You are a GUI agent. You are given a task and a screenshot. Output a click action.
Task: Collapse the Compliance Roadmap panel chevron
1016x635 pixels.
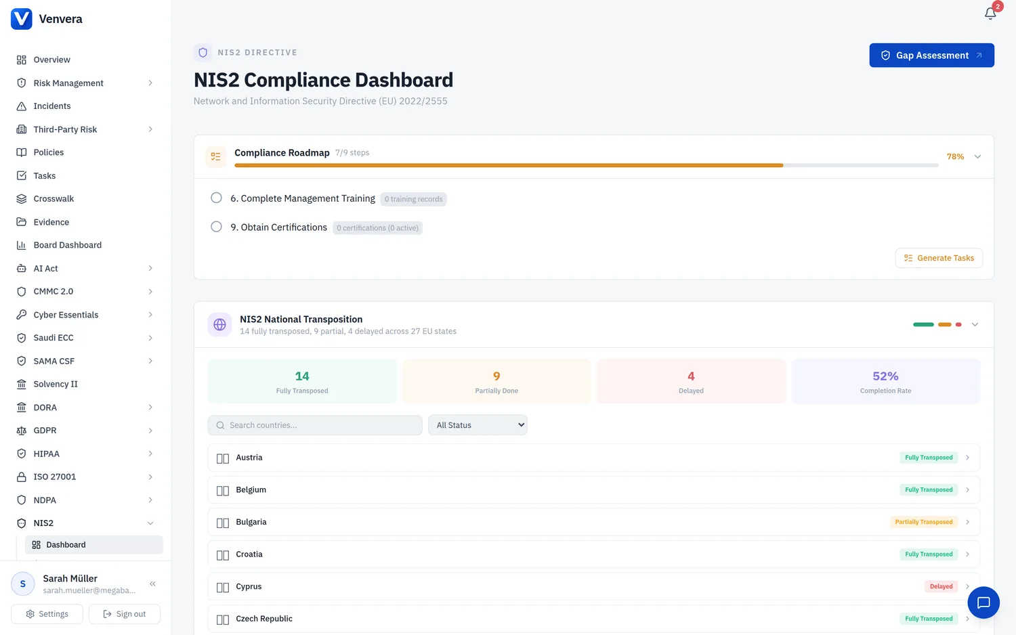coord(977,156)
